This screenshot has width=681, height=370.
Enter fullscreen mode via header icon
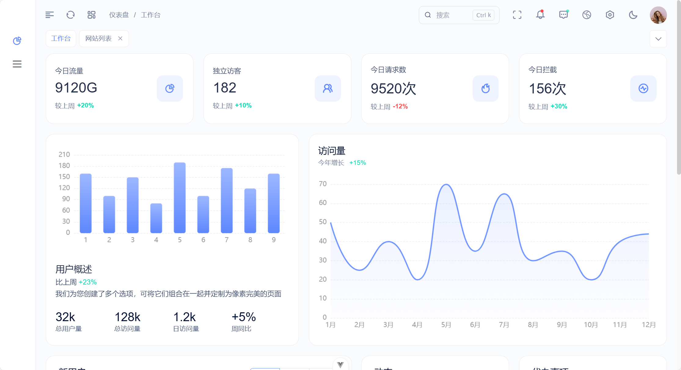[x=517, y=15]
